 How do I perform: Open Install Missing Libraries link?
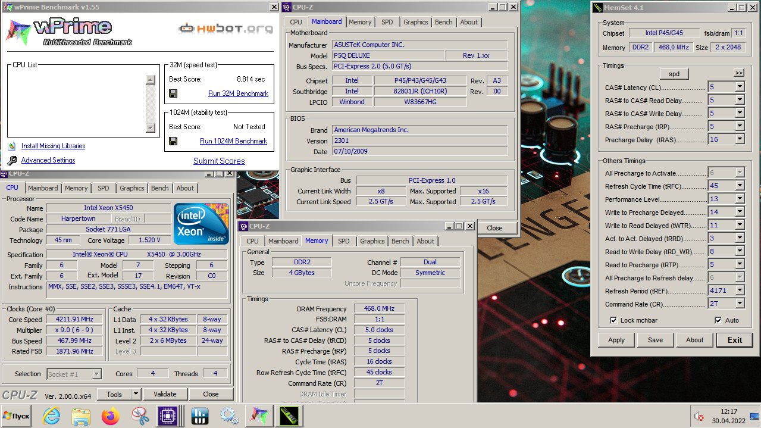pos(53,146)
